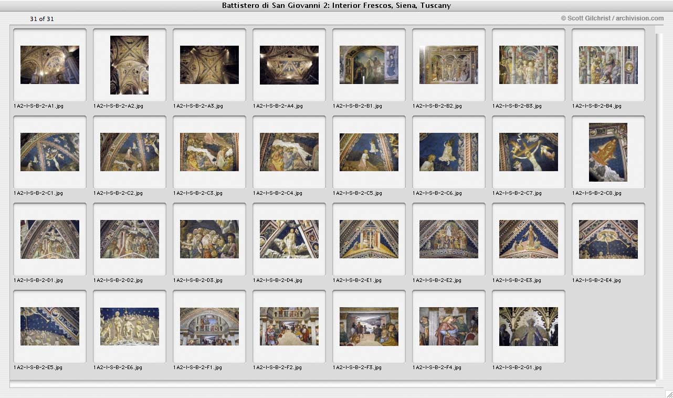Open thumbnail 1A2-I-S-B-2-C3.jpg
Screen dimensions: 673x398
tap(209, 152)
